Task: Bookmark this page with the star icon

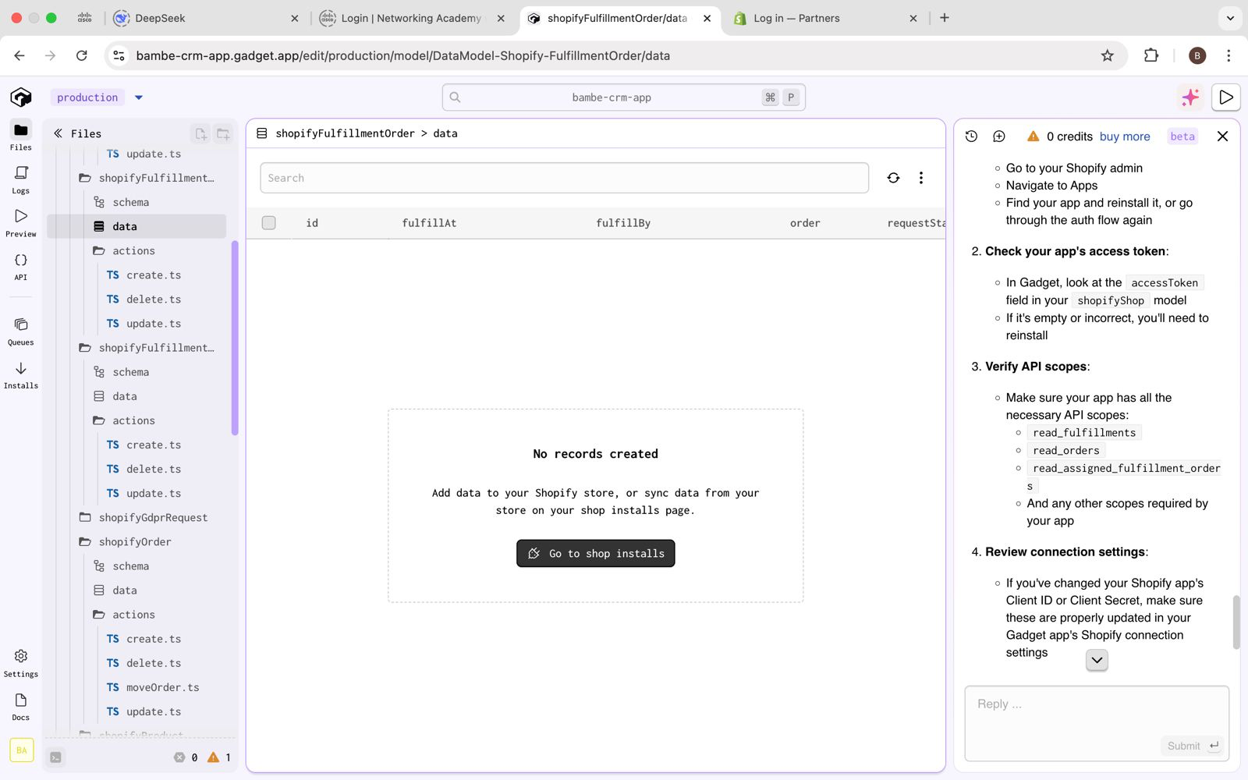Action: tap(1107, 55)
